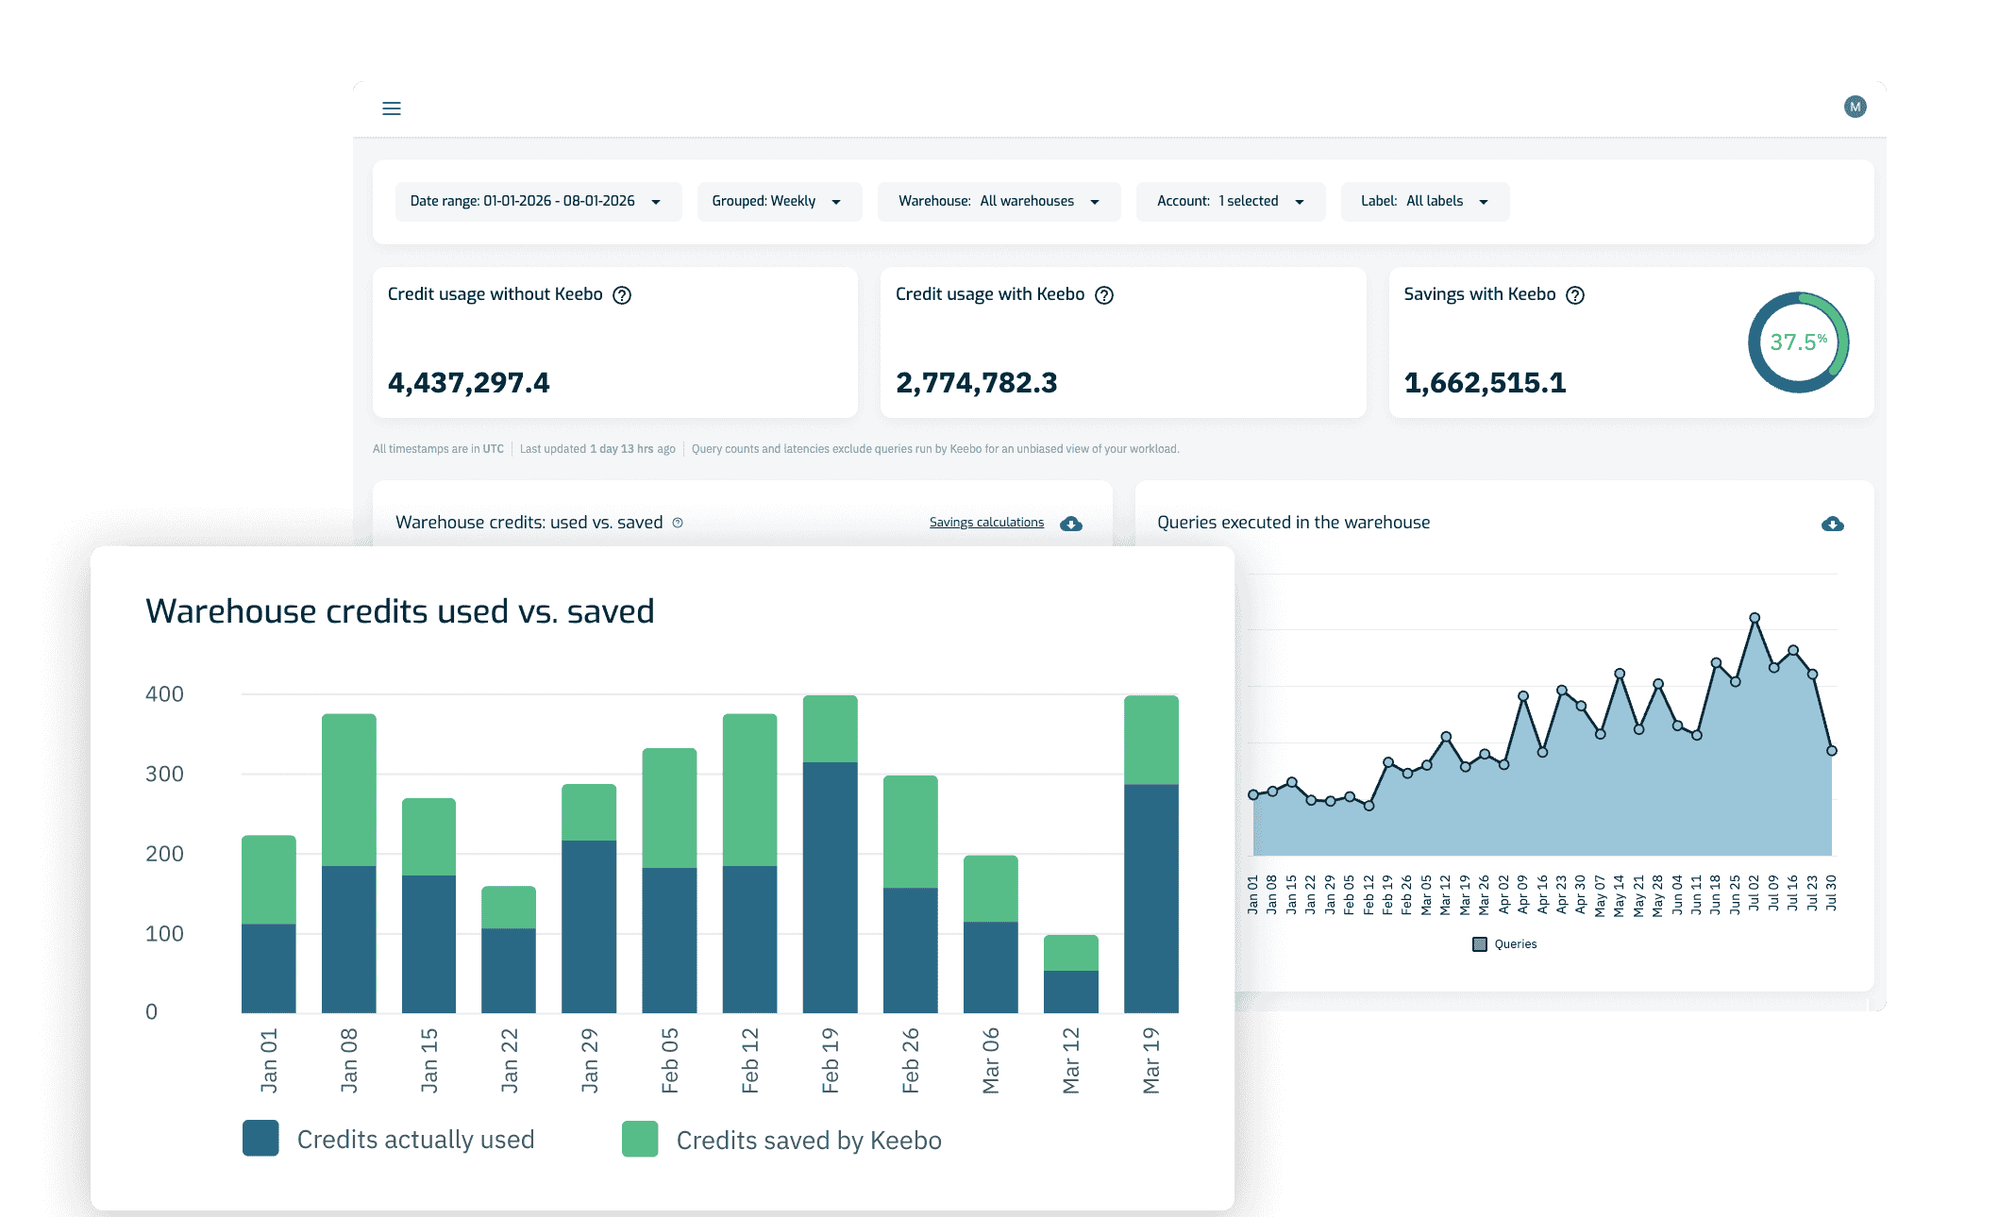The height and width of the screenshot is (1217, 2015).
Task: Open the Date range dropdown
Action: pyautogui.click(x=538, y=202)
